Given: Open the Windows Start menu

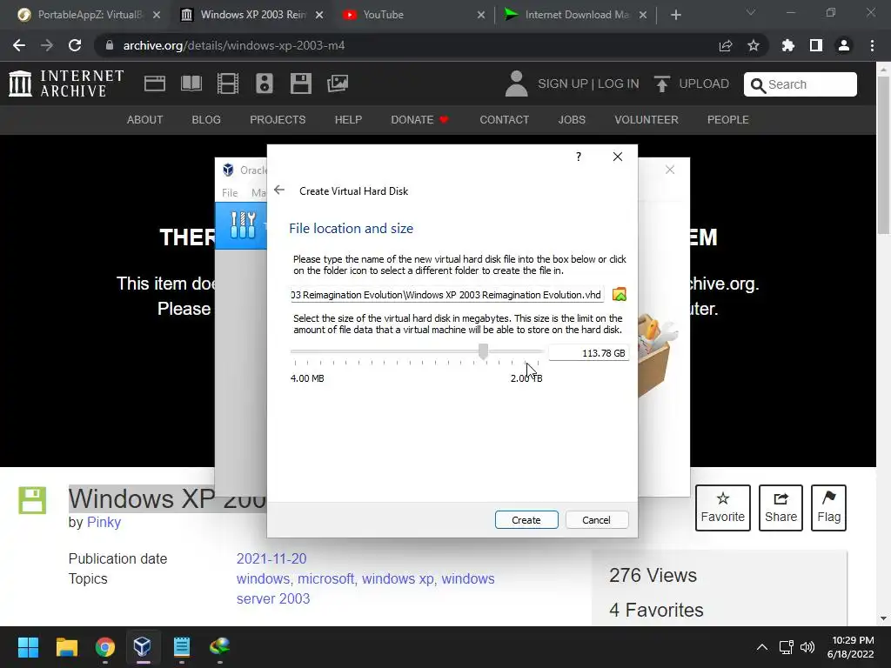Looking at the screenshot, I should pos(28,647).
